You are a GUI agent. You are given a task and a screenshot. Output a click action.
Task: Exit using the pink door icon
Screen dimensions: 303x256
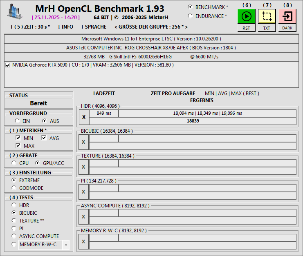pyautogui.click(x=287, y=16)
